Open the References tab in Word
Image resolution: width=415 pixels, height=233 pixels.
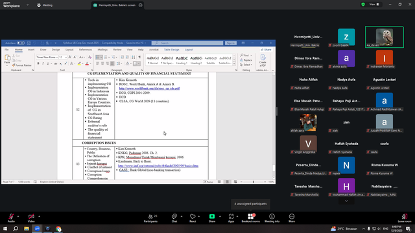tap(86, 50)
